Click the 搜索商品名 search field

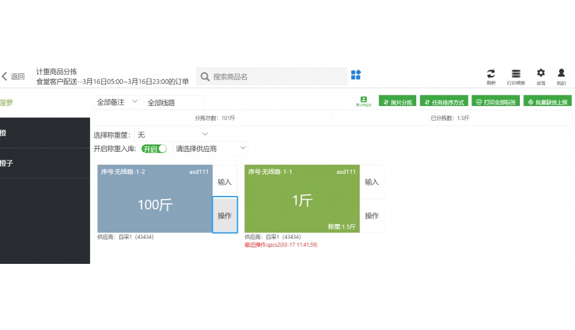point(276,77)
